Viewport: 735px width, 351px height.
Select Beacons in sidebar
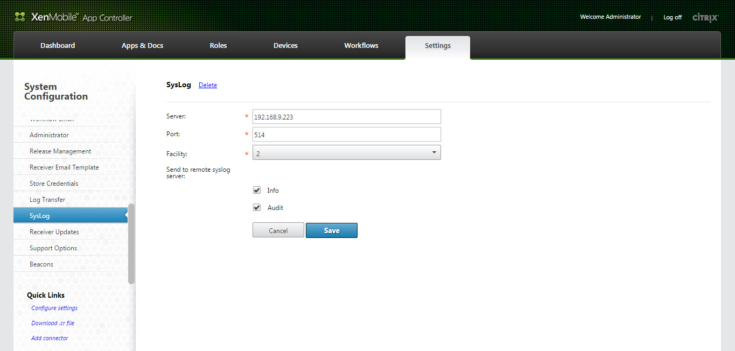(x=71, y=264)
